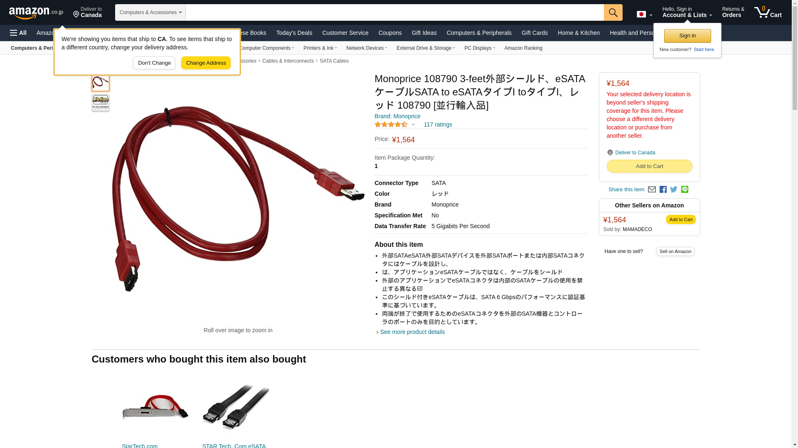Select Today's Deals nav item
Image resolution: width=798 pixels, height=448 pixels.
coord(294,33)
